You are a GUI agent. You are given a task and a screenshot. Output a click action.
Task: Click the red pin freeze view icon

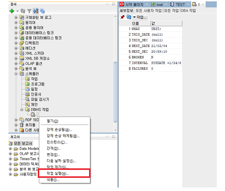(x=122, y=17)
